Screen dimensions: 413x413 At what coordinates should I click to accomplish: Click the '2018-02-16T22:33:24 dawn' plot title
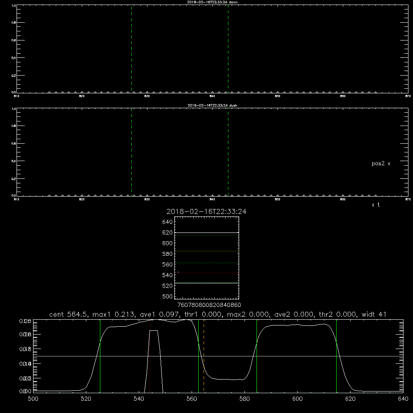tap(212, 2)
